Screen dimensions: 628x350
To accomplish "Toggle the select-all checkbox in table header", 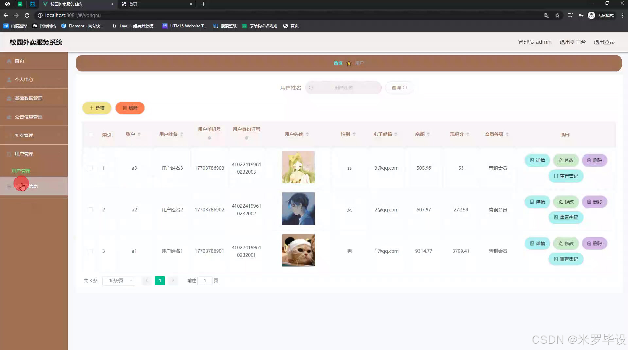I will point(91,135).
